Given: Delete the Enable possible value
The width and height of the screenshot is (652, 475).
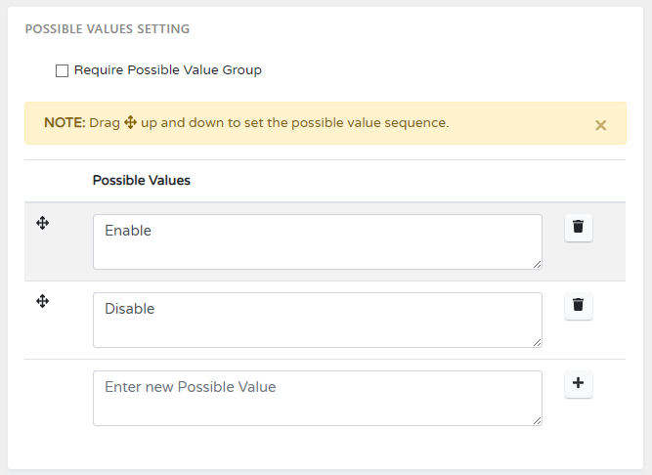Looking at the screenshot, I should [x=578, y=228].
